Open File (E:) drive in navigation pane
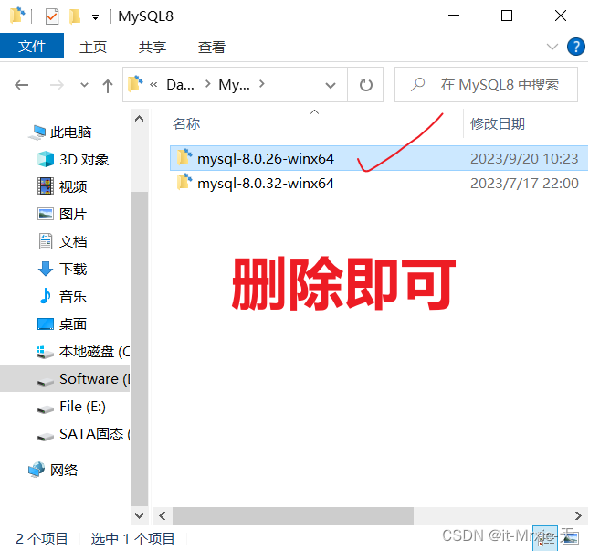 [71, 407]
